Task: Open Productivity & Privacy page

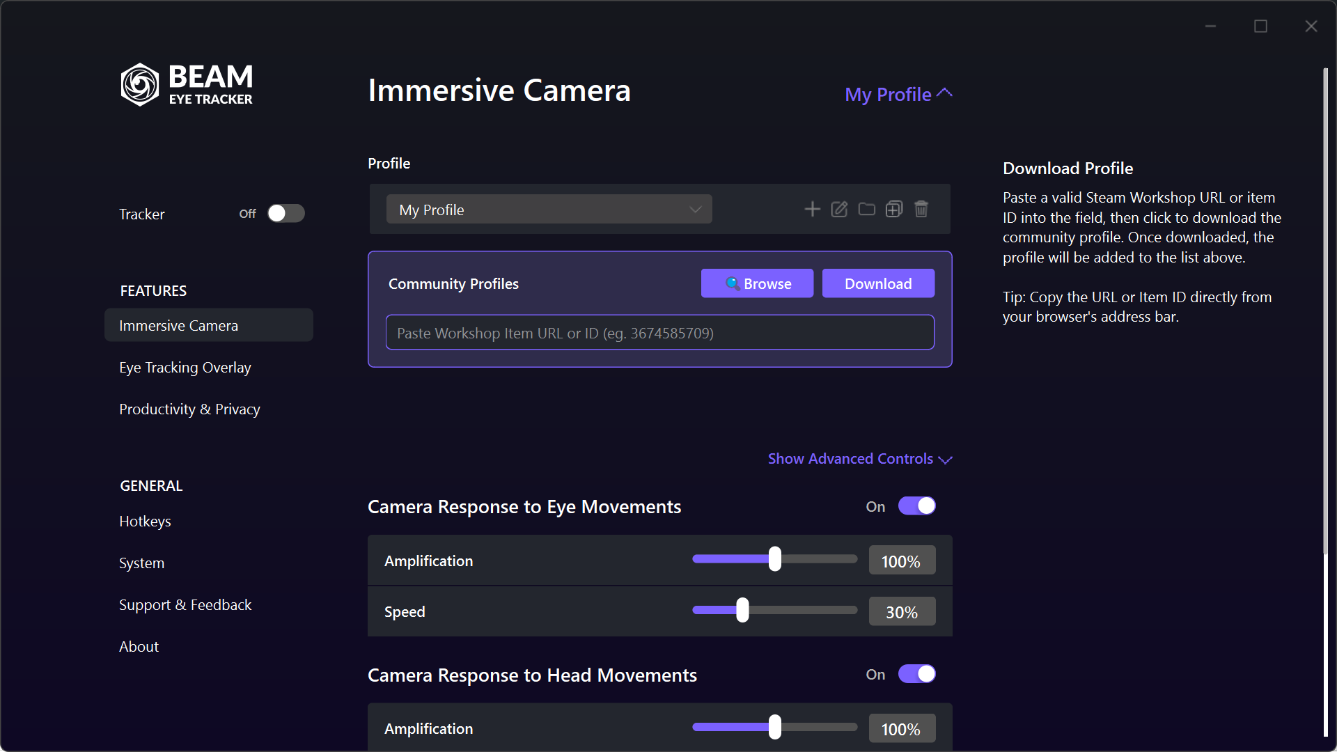Action: point(189,409)
